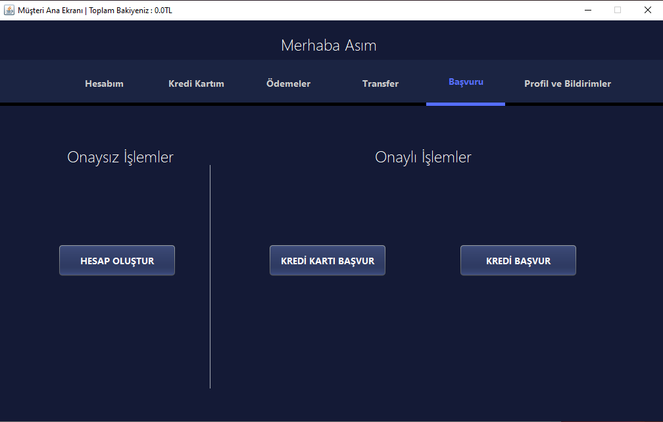This screenshot has height=422, width=663.
Task: Close the Müşteri Ana Ekranı window
Action: click(648, 10)
